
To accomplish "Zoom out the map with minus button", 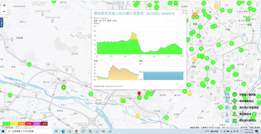I will pyautogui.click(x=4, y=12).
